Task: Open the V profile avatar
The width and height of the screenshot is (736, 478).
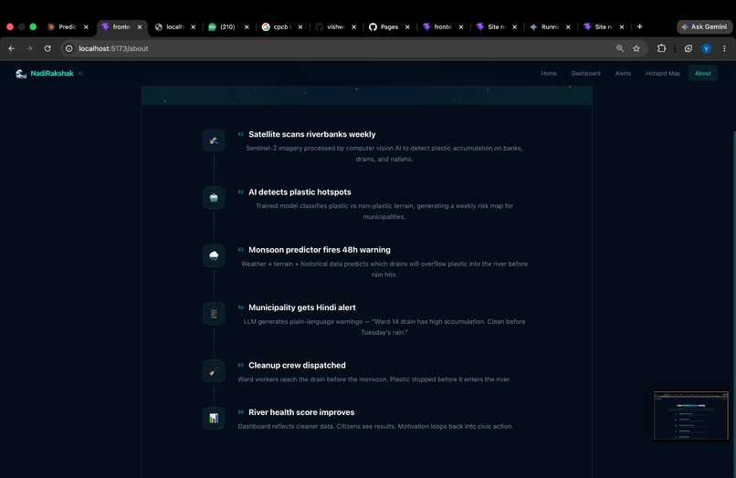Action: point(706,48)
